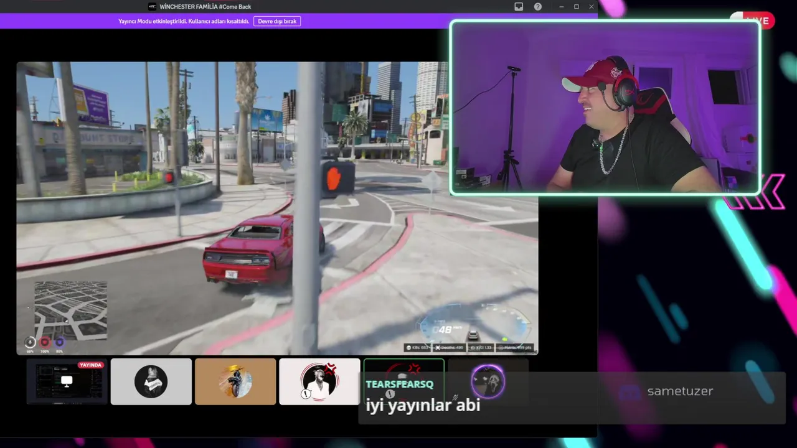Click the 'iyi yayınlar abi' chat message
The image size is (797, 448).
click(x=423, y=406)
